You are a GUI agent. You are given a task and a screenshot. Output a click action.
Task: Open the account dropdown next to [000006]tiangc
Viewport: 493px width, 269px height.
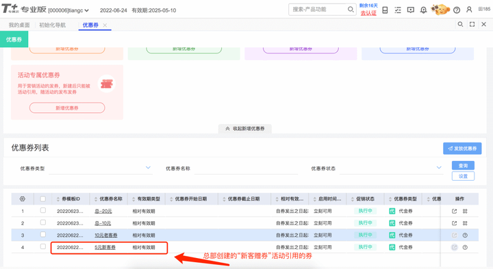86,11
